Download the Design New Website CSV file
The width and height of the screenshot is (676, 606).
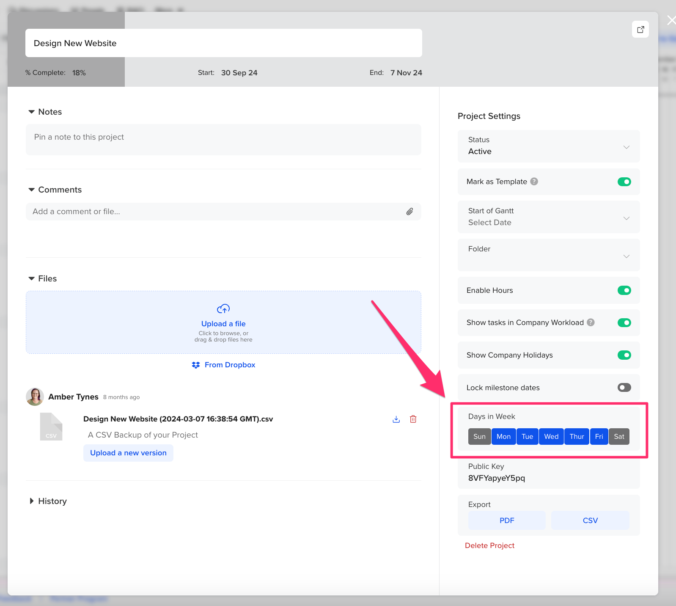(x=396, y=419)
